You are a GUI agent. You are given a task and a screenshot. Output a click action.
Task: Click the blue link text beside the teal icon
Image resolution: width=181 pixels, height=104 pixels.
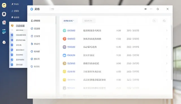tap(71, 31)
